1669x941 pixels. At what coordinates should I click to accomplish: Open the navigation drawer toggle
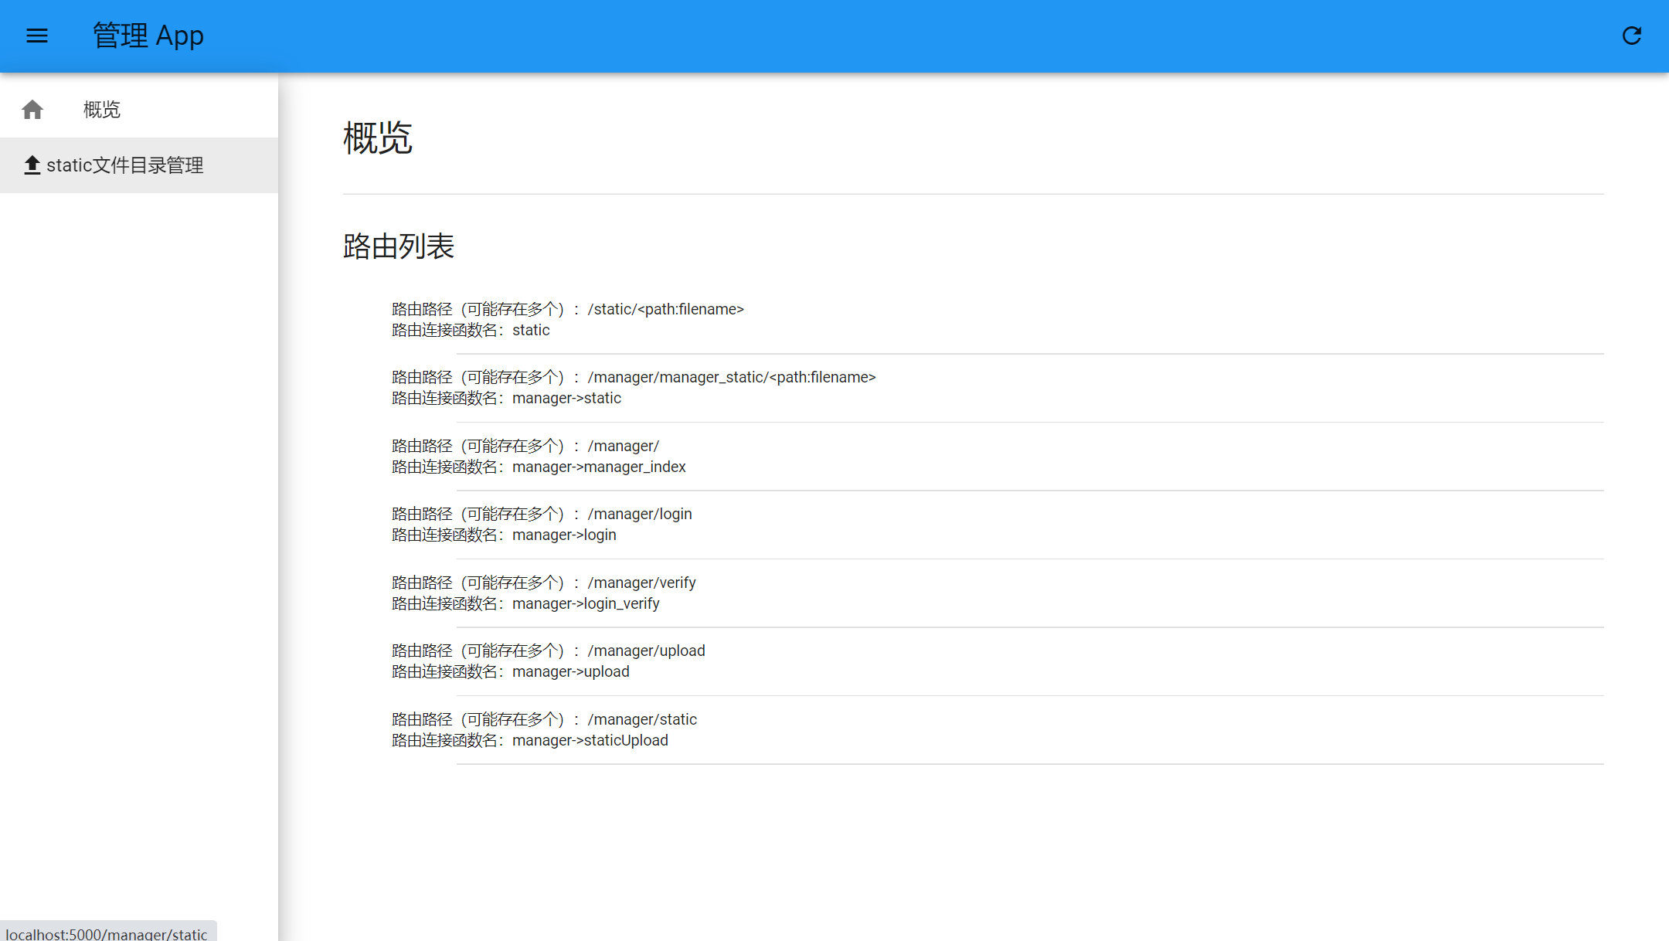36,36
